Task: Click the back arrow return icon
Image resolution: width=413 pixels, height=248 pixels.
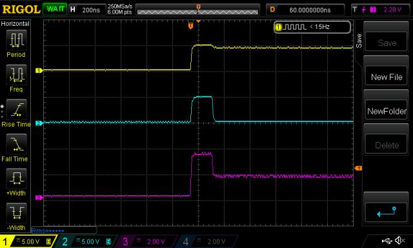Action: 387,212
